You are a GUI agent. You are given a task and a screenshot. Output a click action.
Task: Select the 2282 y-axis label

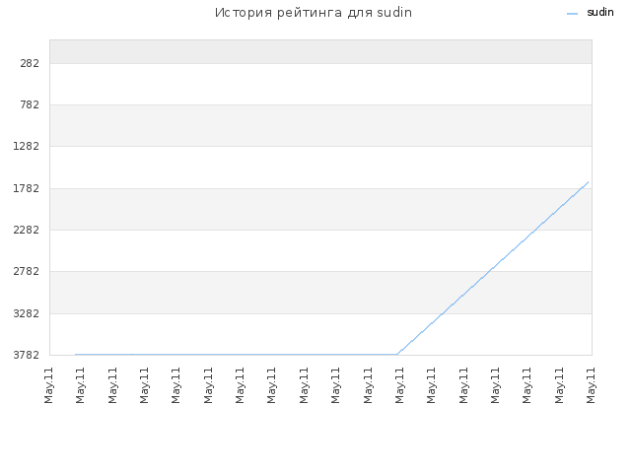click(27, 230)
